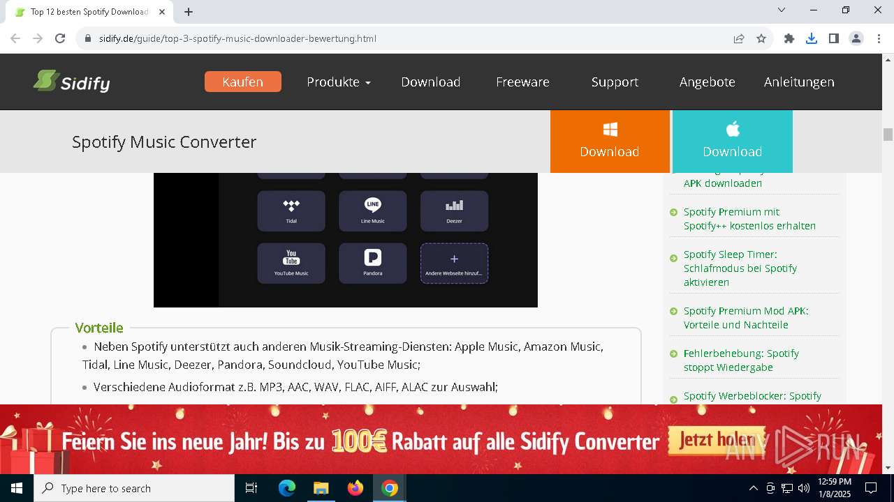Open Chrome downloads

(x=812, y=38)
